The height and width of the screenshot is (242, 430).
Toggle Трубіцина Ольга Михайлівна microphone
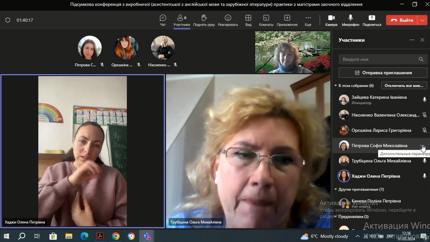click(x=424, y=161)
